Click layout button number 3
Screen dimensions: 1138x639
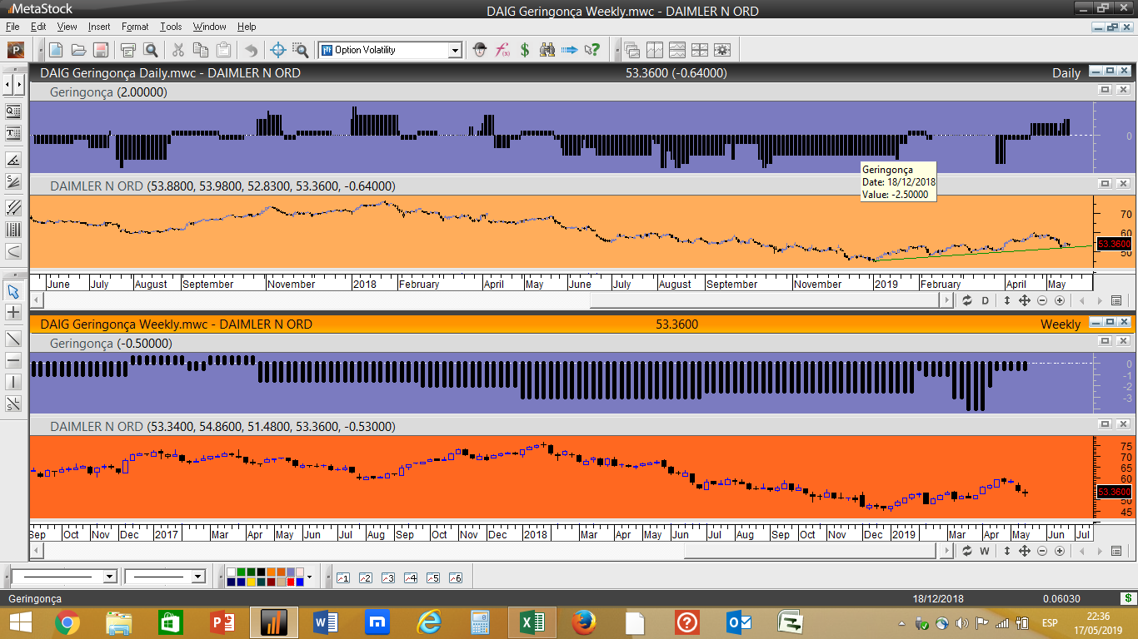387,577
